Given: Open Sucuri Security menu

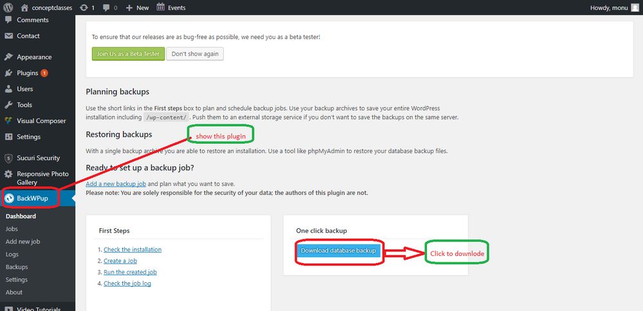Looking at the screenshot, I should (39, 158).
